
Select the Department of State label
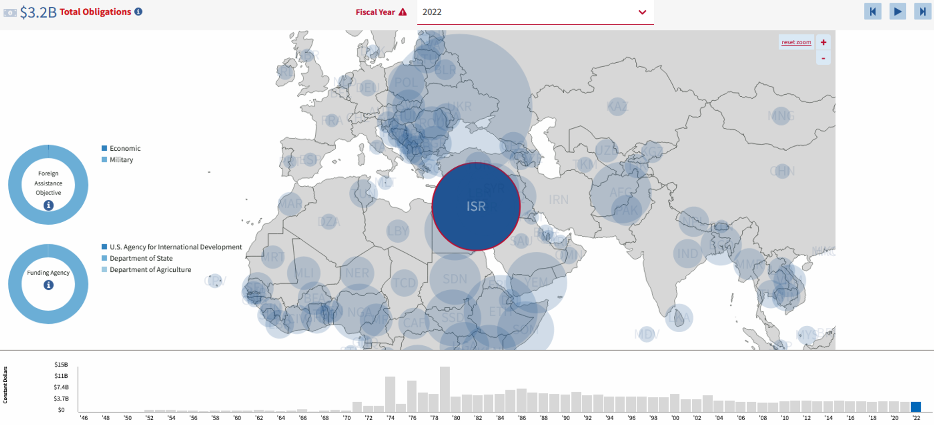point(141,258)
